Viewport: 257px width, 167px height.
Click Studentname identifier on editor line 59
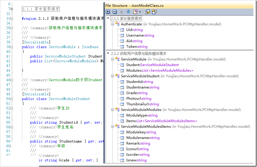(x=70, y=141)
